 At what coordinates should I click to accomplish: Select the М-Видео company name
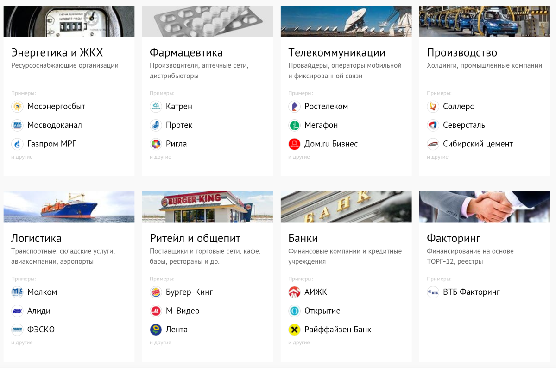tap(183, 311)
